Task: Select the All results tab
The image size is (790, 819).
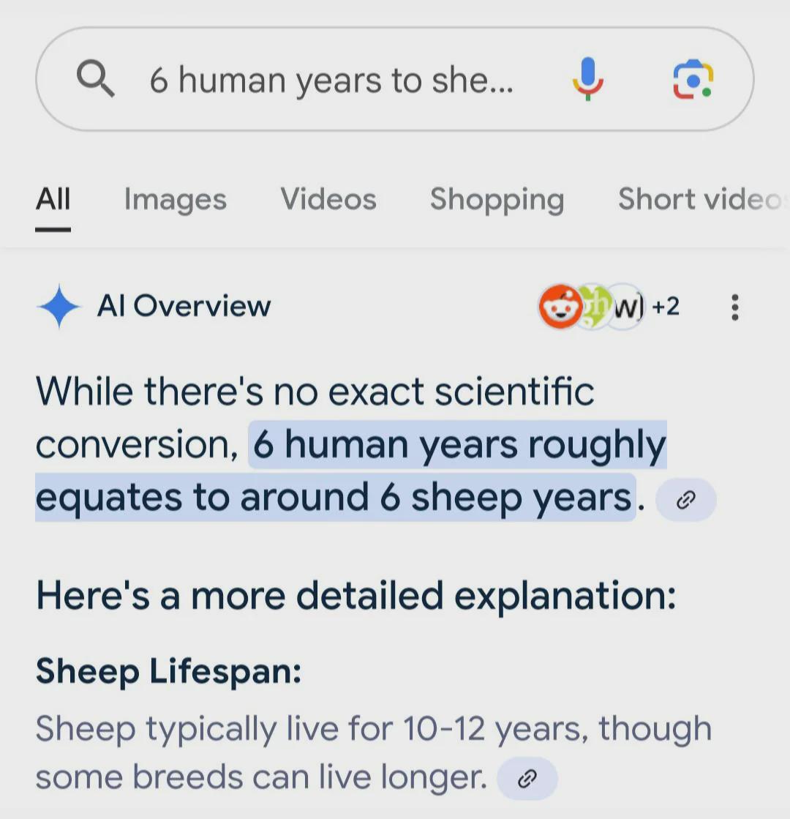Action: tap(53, 200)
